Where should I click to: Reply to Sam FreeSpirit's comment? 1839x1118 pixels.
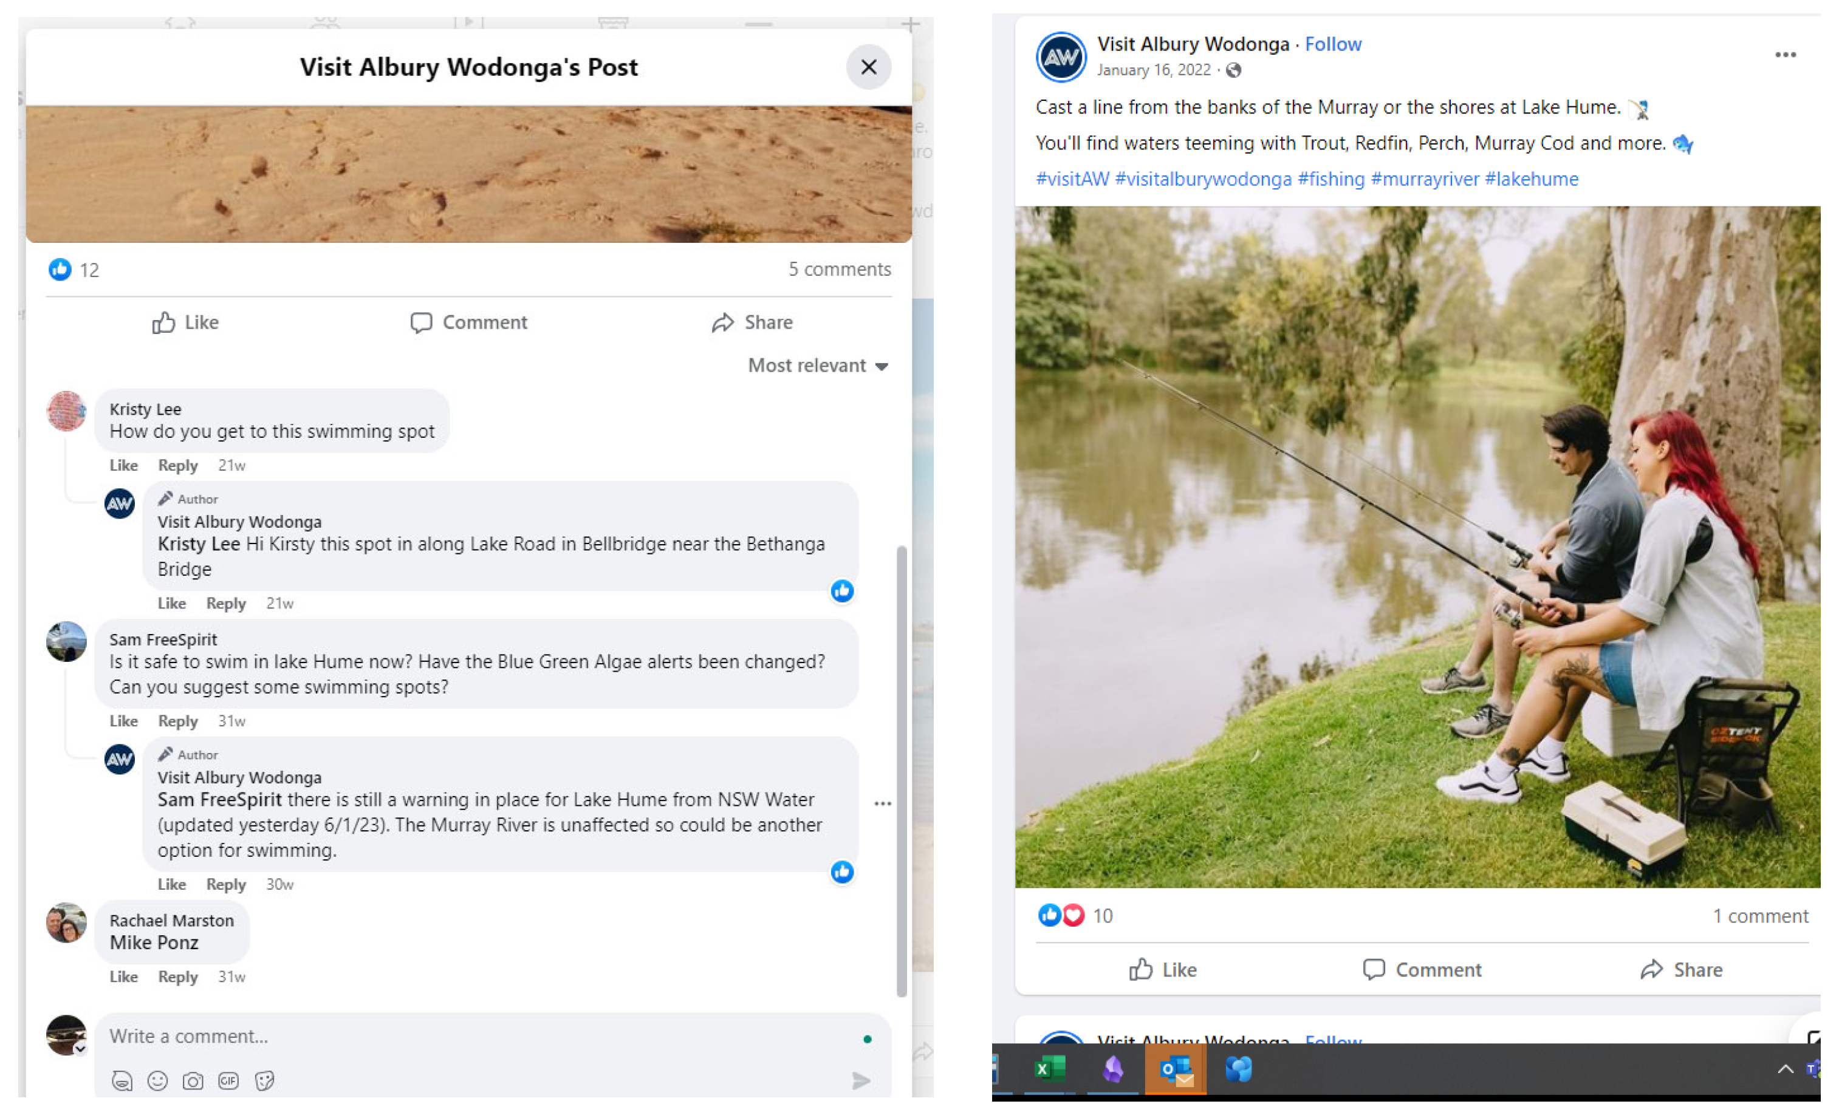tap(177, 721)
